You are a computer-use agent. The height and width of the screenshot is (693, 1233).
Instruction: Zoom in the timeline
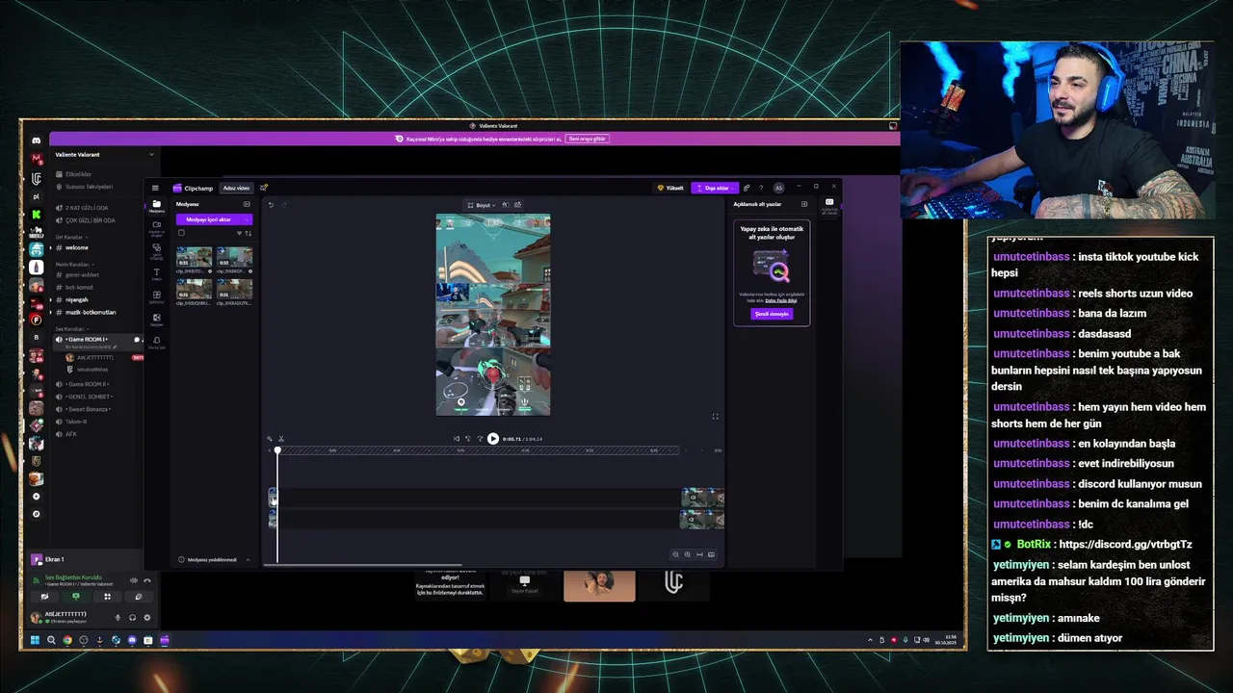pyautogui.click(x=687, y=554)
